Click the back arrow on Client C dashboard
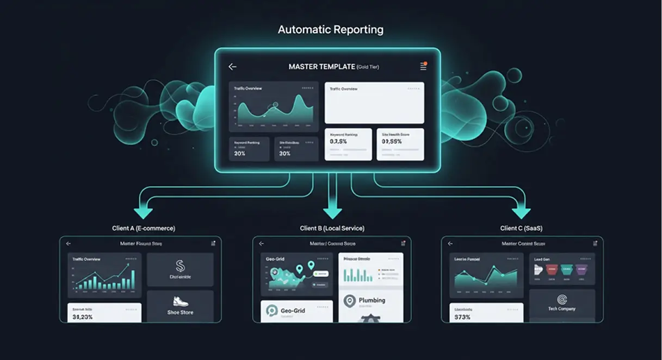662x360 pixels. pos(449,244)
